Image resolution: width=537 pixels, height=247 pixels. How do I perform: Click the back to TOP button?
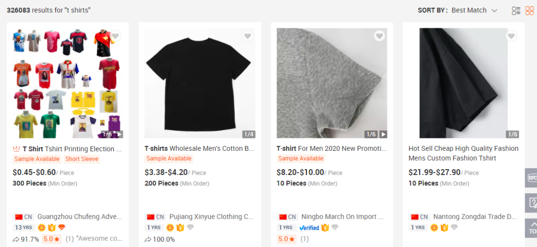point(532,228)
